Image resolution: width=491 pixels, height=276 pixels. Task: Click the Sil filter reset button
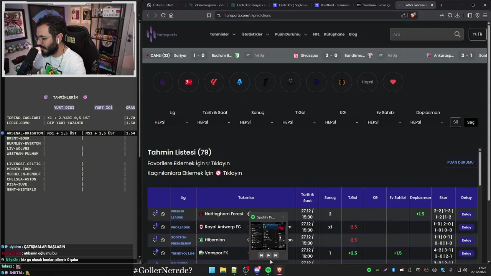tap(455, 122)
